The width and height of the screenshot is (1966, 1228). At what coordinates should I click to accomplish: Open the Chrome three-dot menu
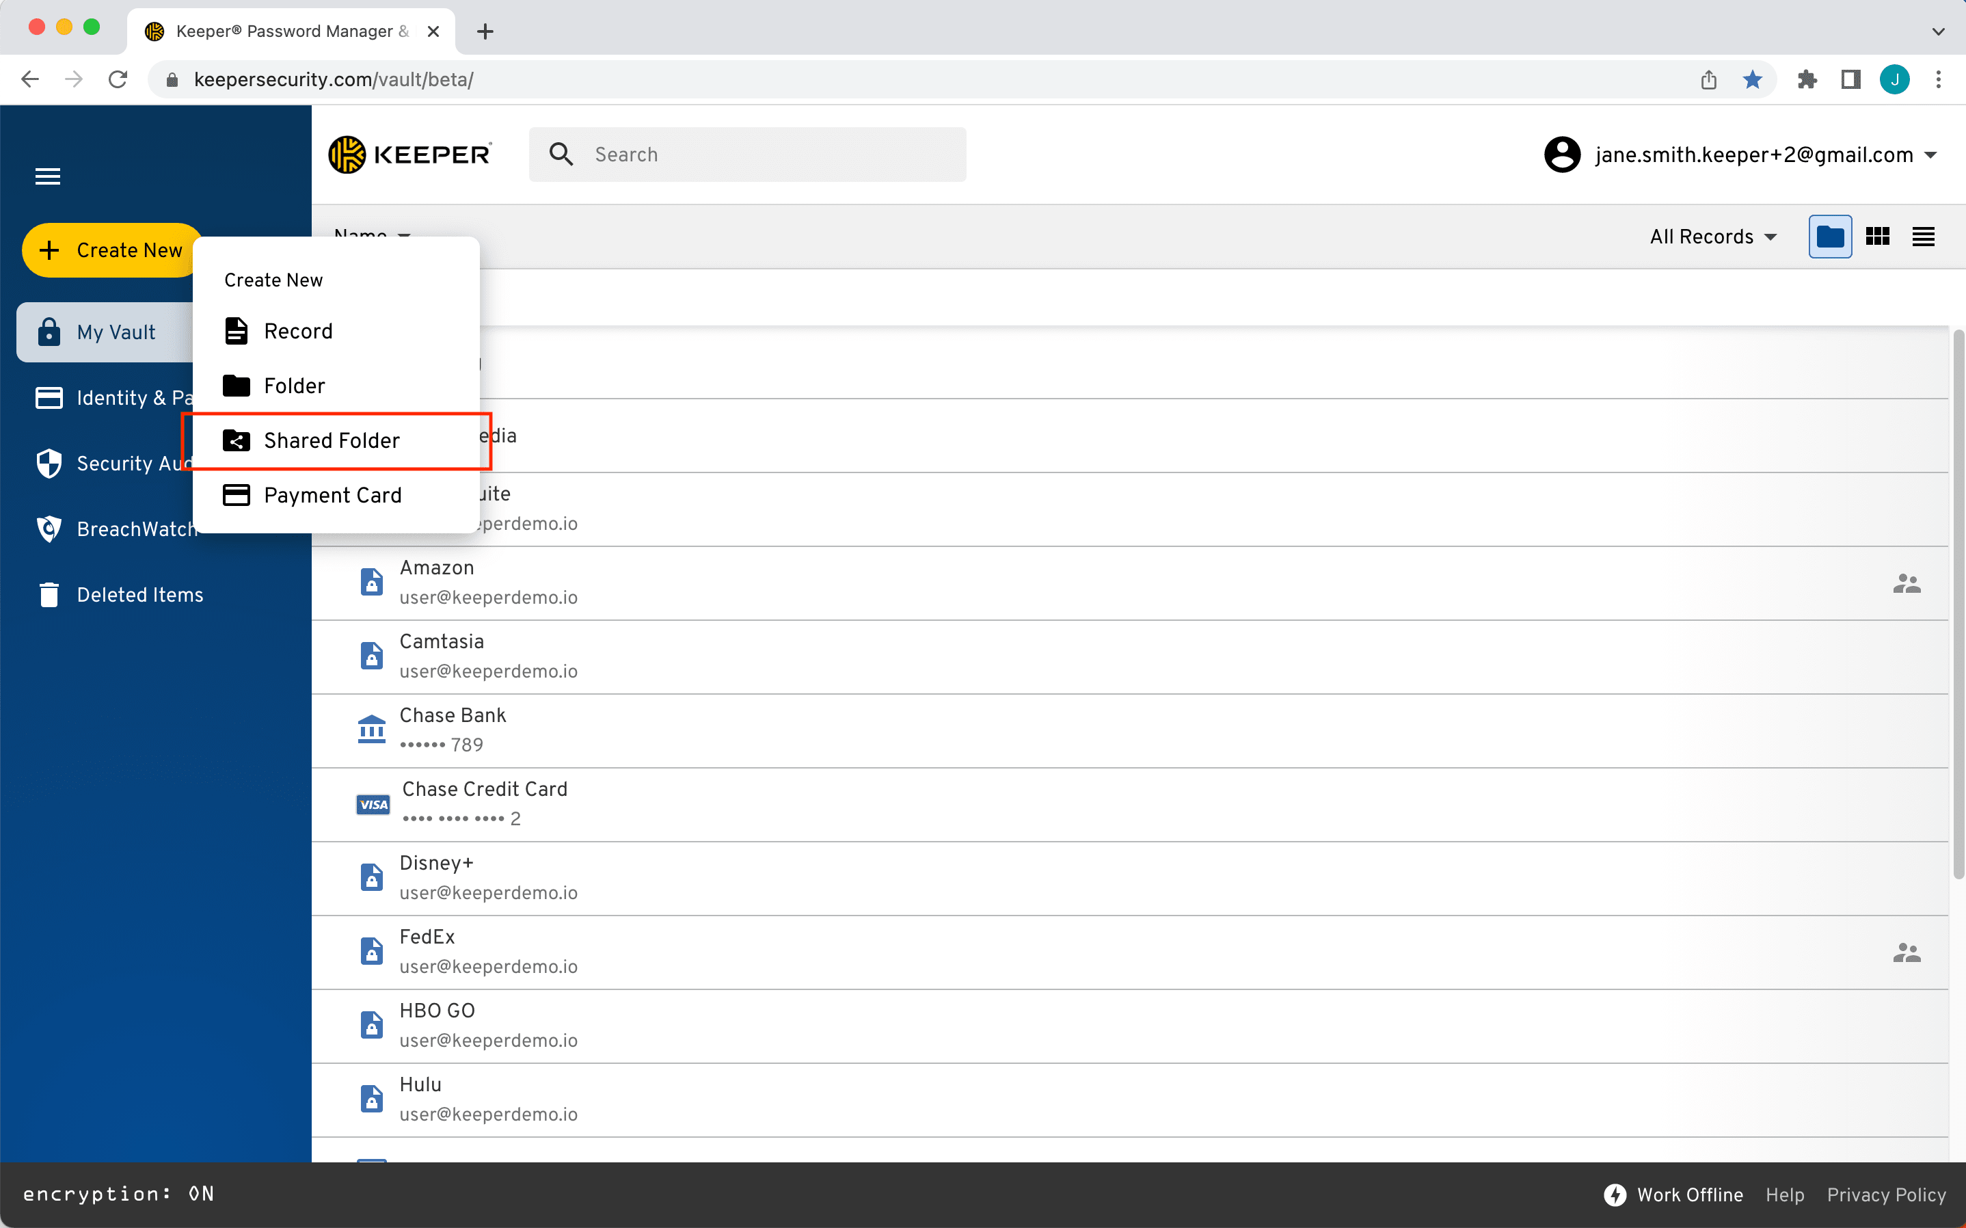(x=1937, y=79)
